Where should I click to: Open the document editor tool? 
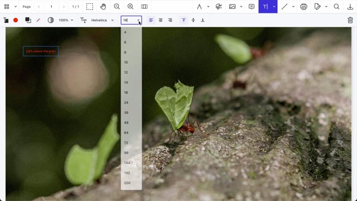pos(317,7)
